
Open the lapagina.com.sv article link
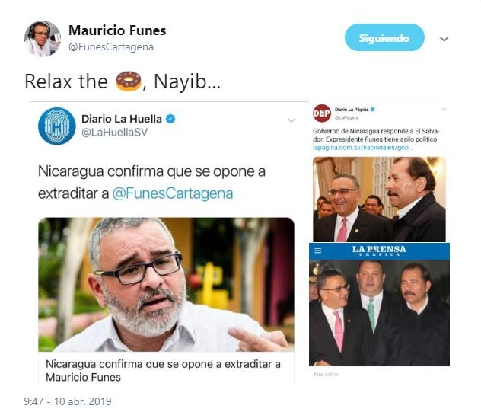point(363,148)
